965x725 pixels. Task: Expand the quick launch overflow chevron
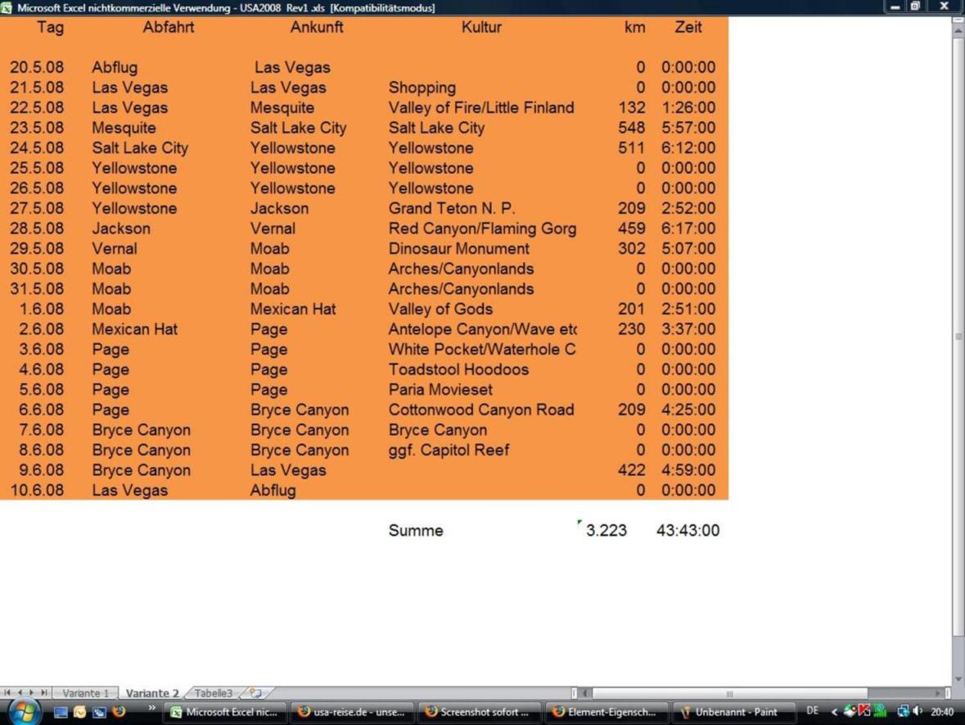click(x=151, y=709)
